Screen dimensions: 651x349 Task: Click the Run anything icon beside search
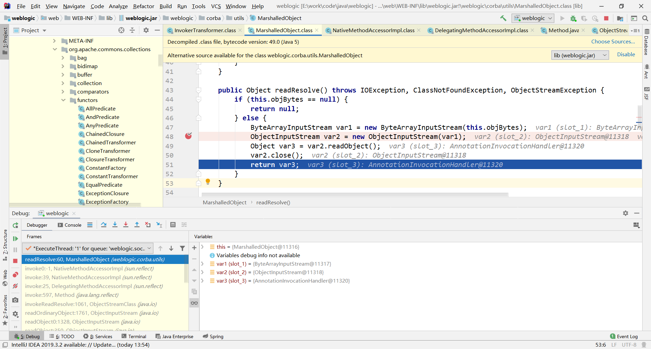click(634, 18)
